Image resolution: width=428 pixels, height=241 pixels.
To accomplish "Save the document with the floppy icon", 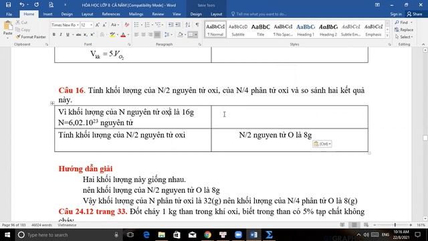I will [x=8, y=5].
